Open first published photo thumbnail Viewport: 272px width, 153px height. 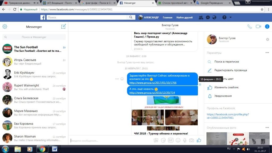(x=217, y=138)
